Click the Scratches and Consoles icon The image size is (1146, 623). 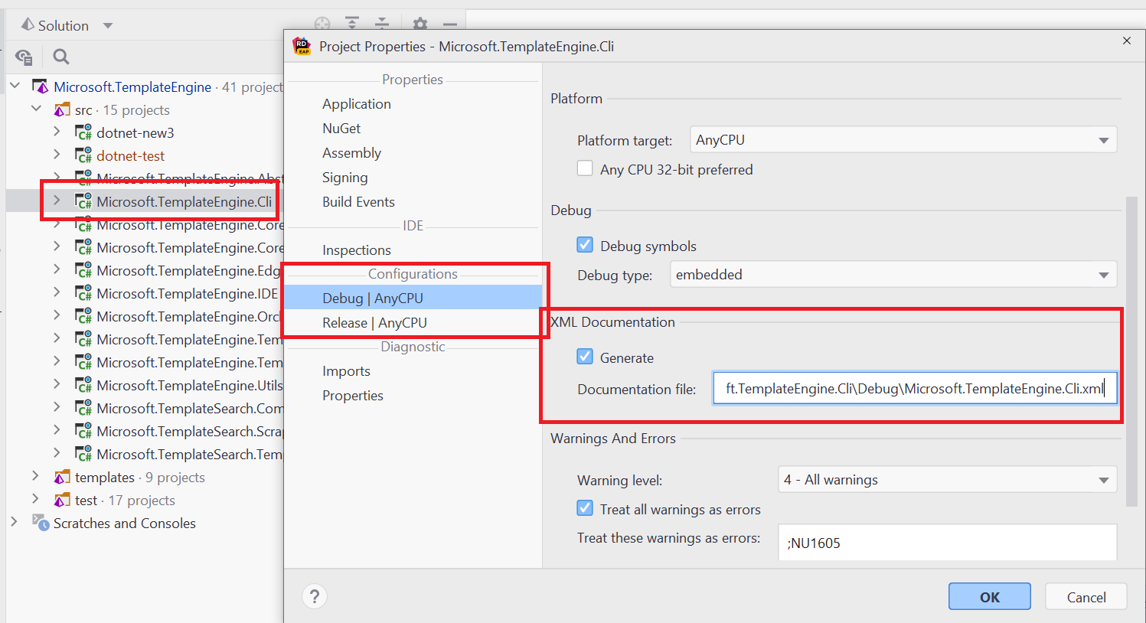(x=41, y=523)
